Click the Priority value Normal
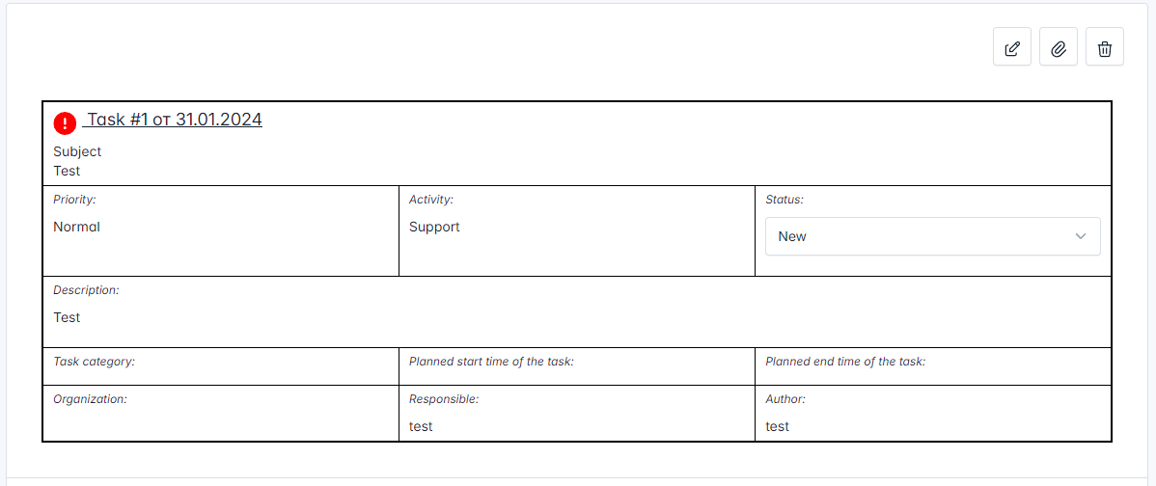 pos(76,227)
